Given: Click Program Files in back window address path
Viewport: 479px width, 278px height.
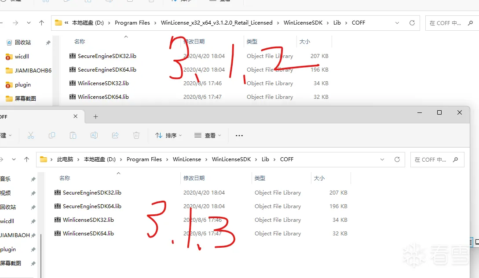Looking at the screenshot, I should (132, 23).
